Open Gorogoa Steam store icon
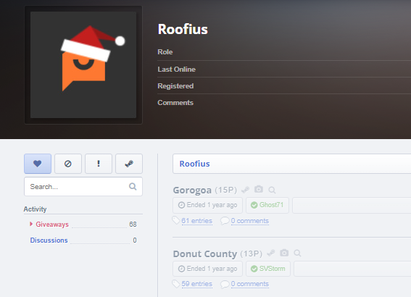The image size is (411, 297). (x=245, y=190)
